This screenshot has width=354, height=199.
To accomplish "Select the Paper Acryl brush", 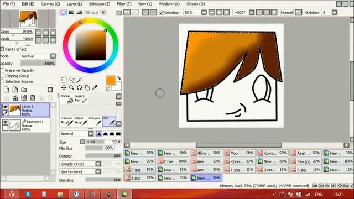I will click(81, 121).
